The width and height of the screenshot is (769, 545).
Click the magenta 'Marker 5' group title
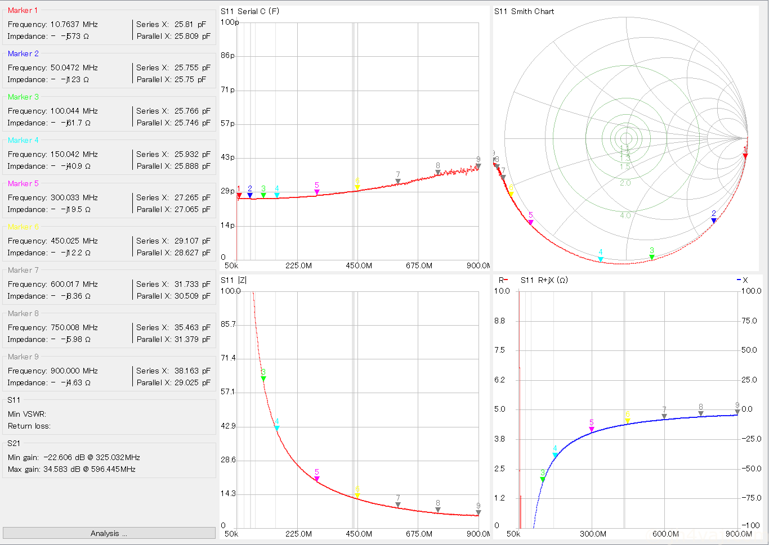point(23,183)
